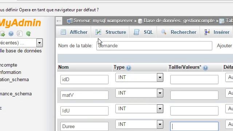This screenshot has height=131, width=233.
Task: Click the Nom de la table field
Action: [x=154, y=46]
